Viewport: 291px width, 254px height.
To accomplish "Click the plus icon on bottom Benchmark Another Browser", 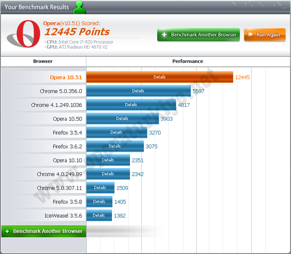I will click(7, 231).
